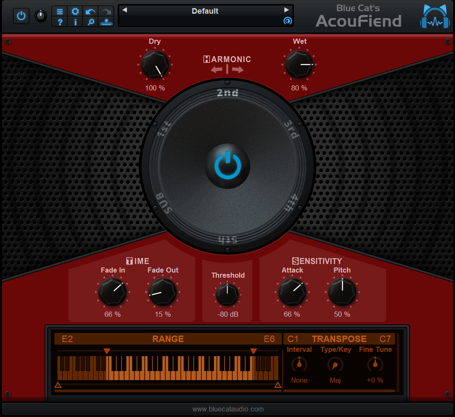Viewport: 455px width, 417px height.
Task: Open the settings gear icon
Action: pyautogui.click(x=75, y=12)
